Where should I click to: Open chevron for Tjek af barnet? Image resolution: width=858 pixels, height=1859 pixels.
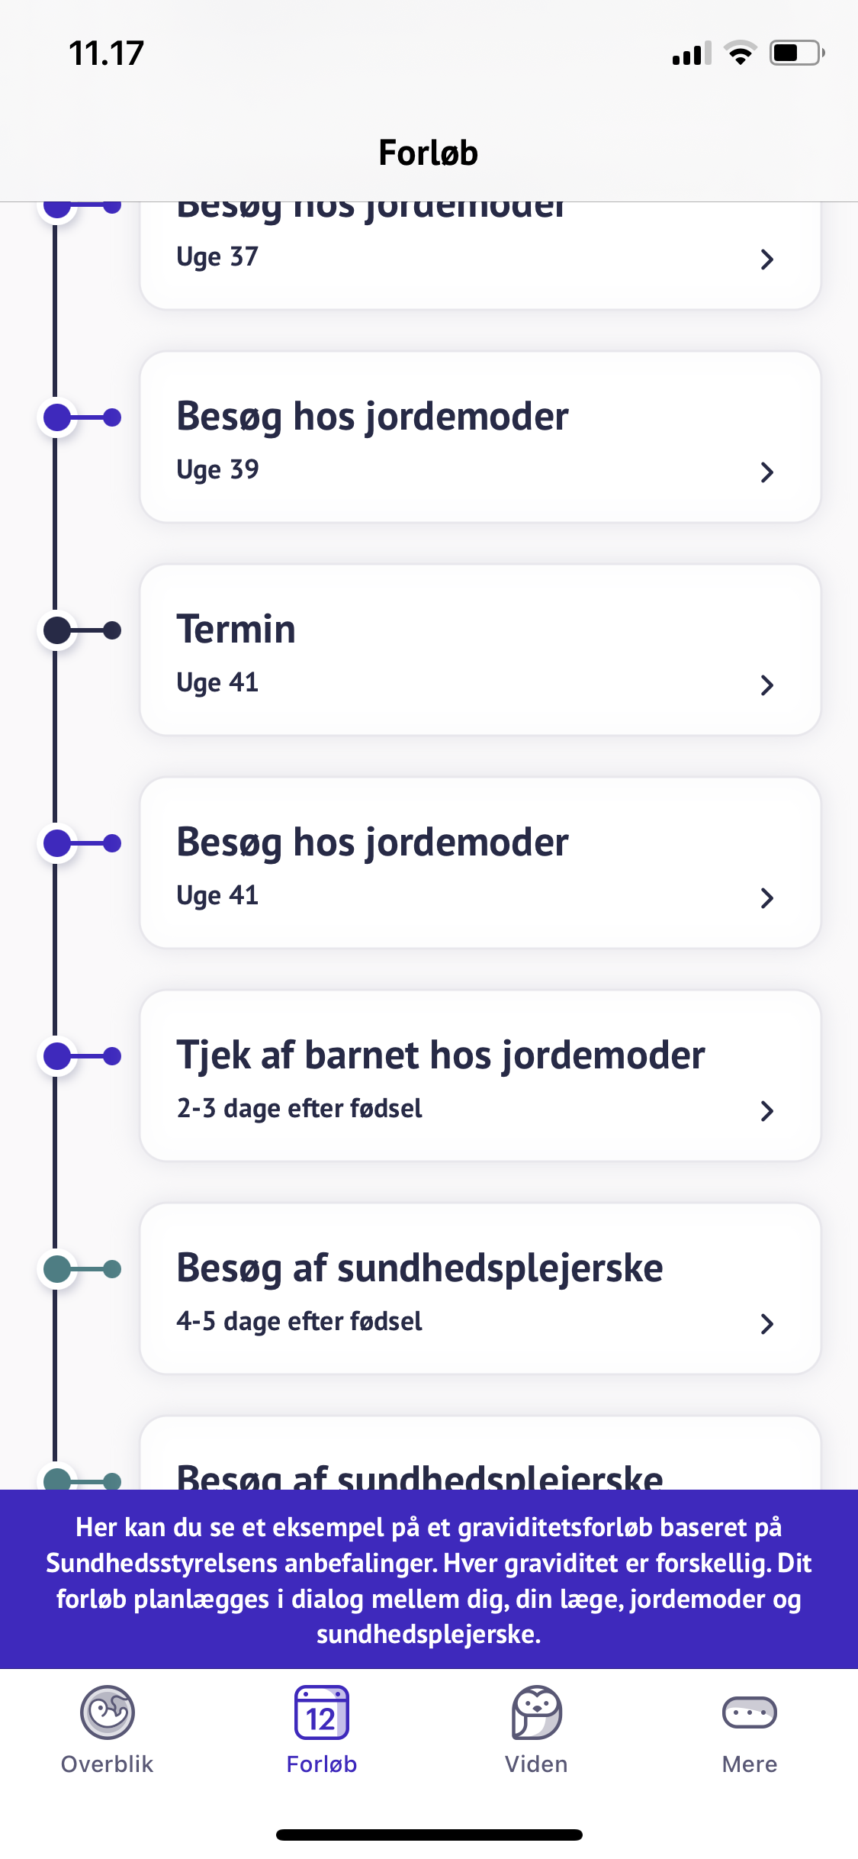(x=767, y=1111)
